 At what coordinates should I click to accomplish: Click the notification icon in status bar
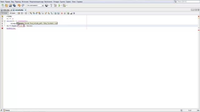pyautogui.click(x=181, y=110)
